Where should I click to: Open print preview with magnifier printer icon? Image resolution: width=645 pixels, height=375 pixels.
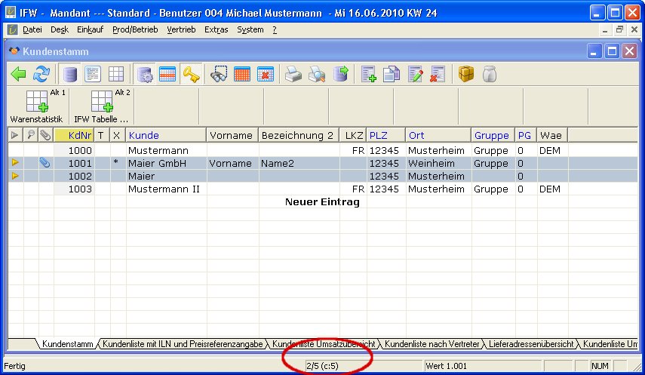tap(317, 74)
